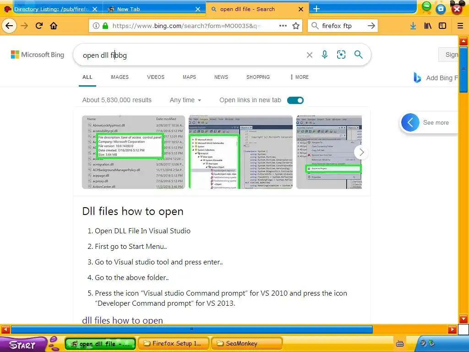Select 'open dll file' taskbar window button
Viewport: 469px width, 352px height.
(100, 344)
